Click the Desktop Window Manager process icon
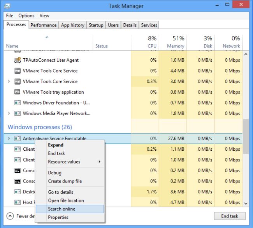253x228 pixels. tap(18, 192)
